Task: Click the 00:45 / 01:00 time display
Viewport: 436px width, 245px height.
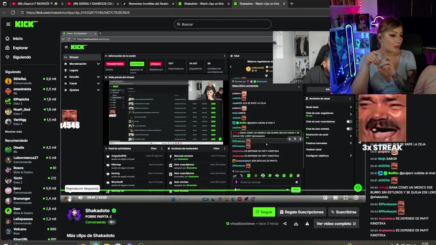Action: click(x=97, y=198)
